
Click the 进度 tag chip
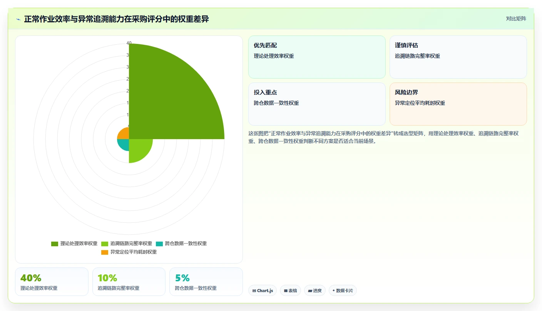tap(314, 291)
